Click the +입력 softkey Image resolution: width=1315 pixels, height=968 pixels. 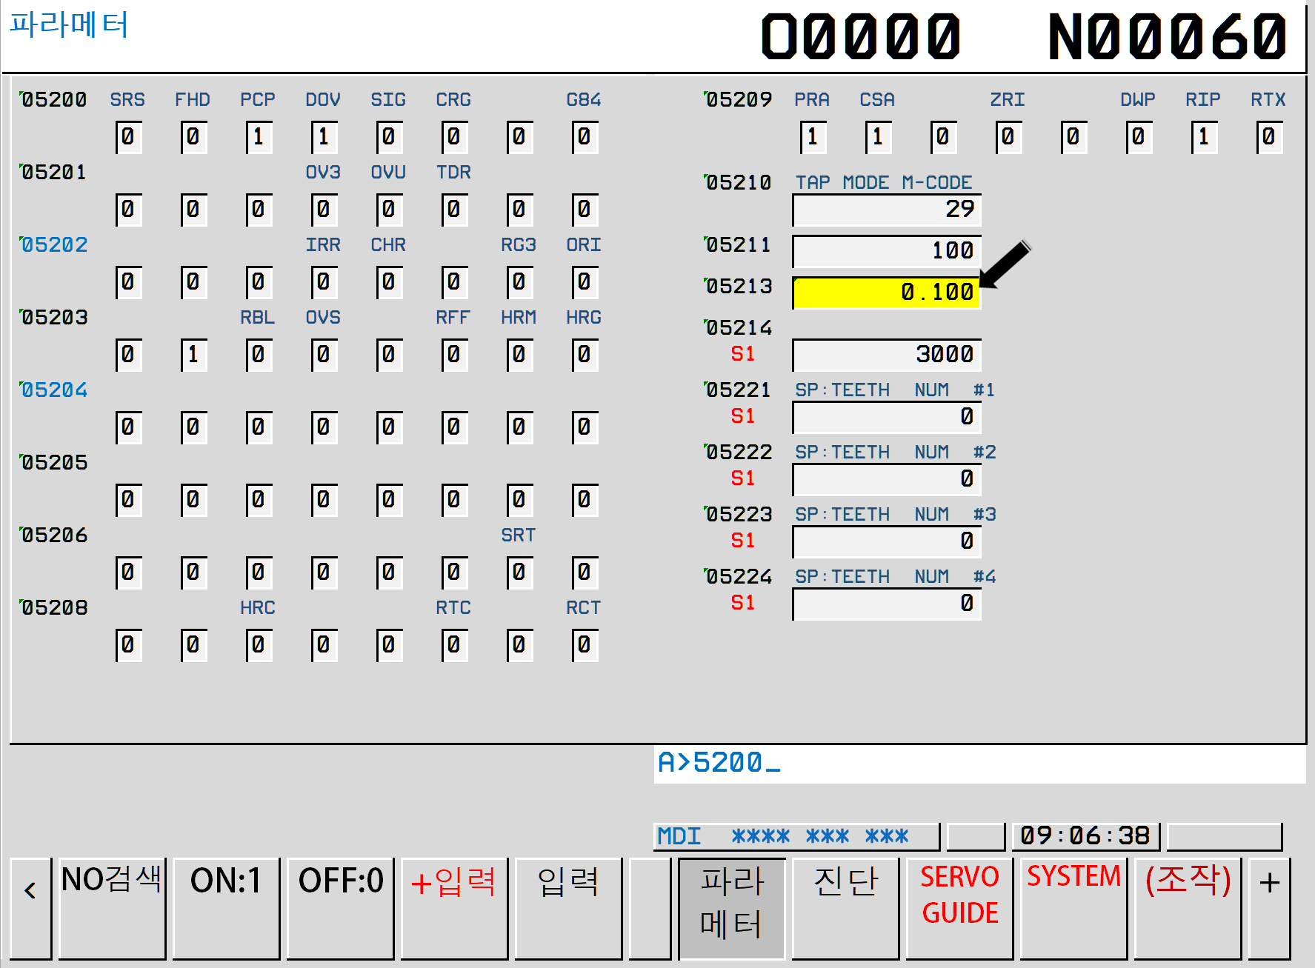click(x=454, y=908)
